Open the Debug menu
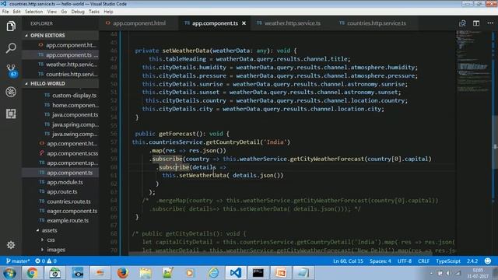 coord(78,12)
